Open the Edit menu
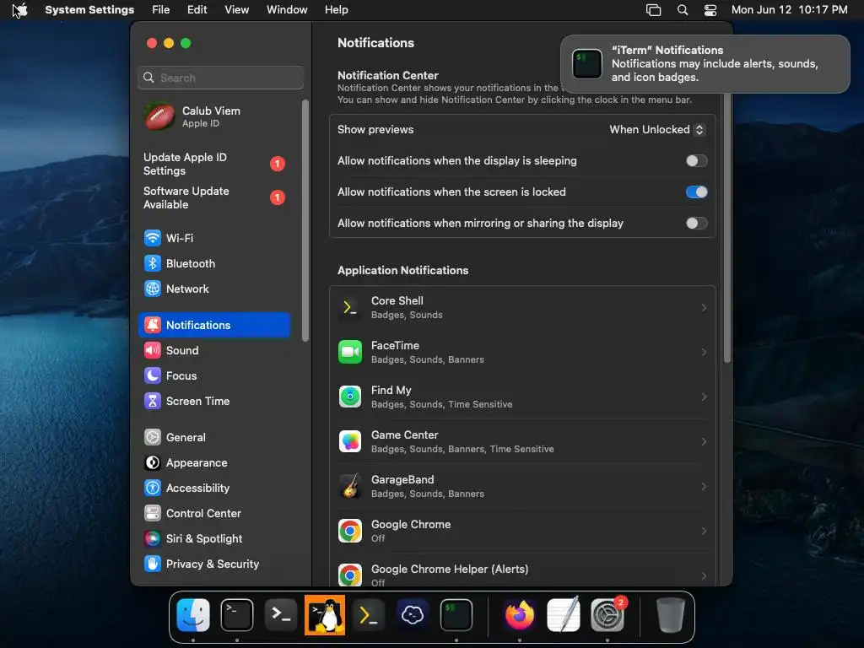Screen dimensions: 864x648 pyautogui.click(x=197, y=10)
